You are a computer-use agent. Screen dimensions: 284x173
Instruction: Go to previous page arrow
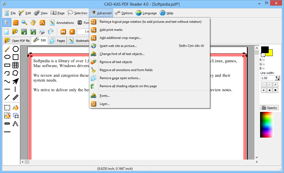72,32
